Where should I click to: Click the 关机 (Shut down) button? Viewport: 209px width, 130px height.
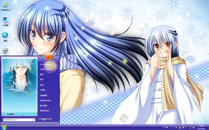(x=44, y=120)
